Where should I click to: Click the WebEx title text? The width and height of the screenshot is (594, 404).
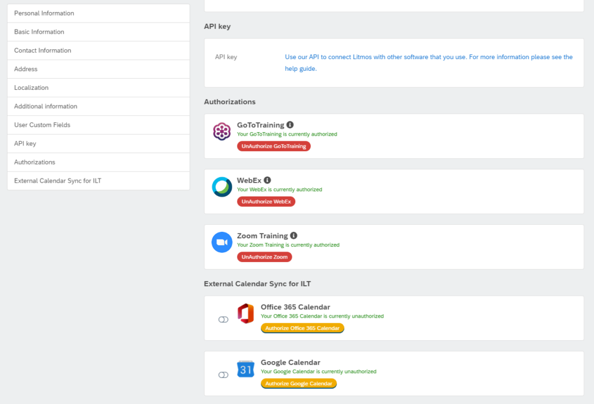pyautogui.click(x=249, y=180)
